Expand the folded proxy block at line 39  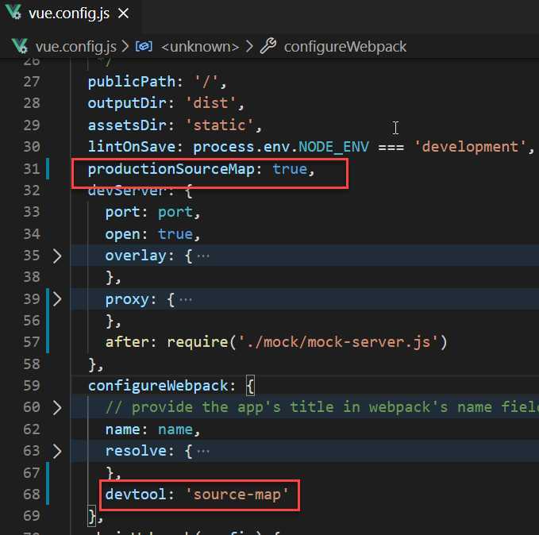coord(57,299)
